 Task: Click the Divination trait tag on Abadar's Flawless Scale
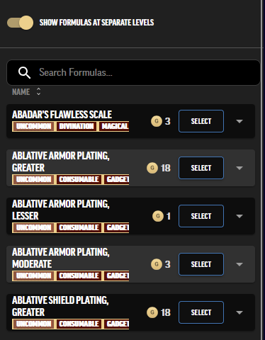click(77, 126)
